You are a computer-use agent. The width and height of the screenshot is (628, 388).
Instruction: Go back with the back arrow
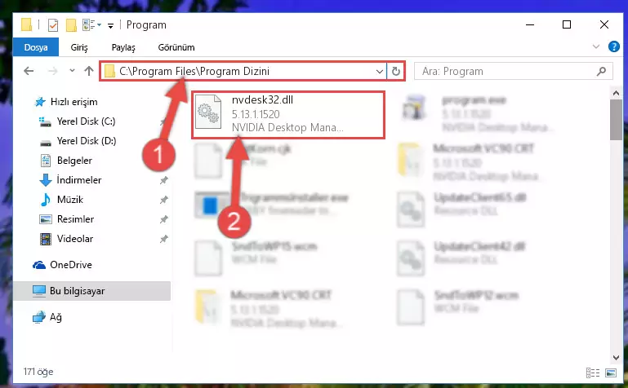(29, 71)
